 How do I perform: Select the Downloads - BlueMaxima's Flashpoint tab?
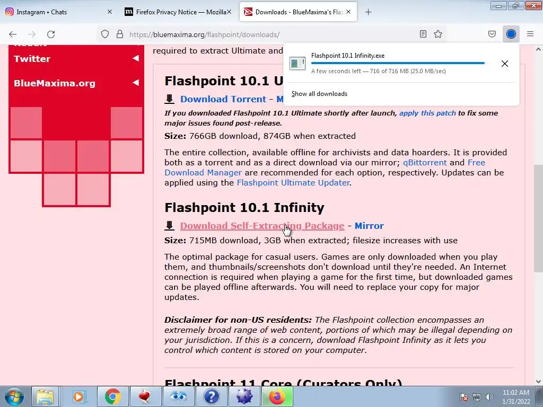tap(298, 12)
